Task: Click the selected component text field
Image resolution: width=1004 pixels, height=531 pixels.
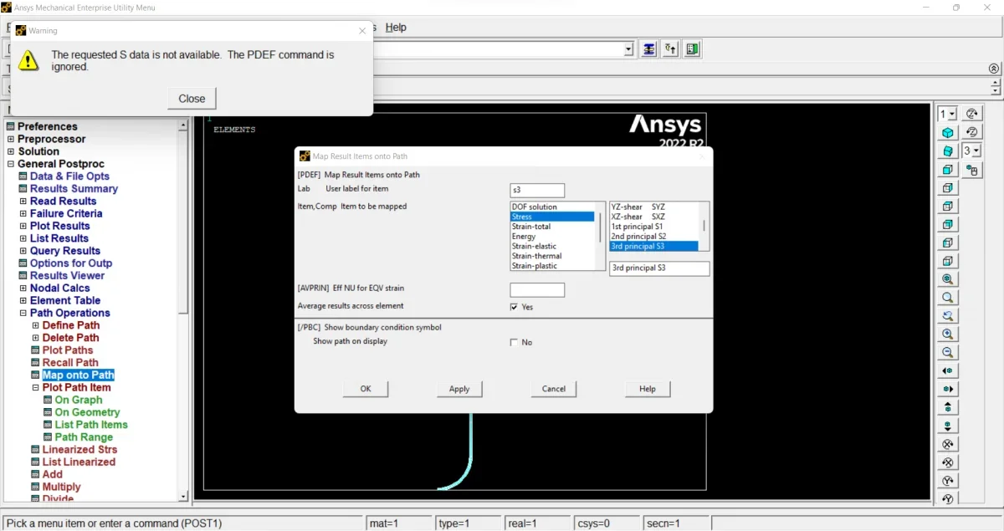Action: (x=659, y=268)
